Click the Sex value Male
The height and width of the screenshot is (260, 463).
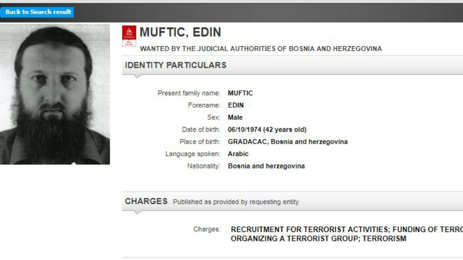[235, 117]
